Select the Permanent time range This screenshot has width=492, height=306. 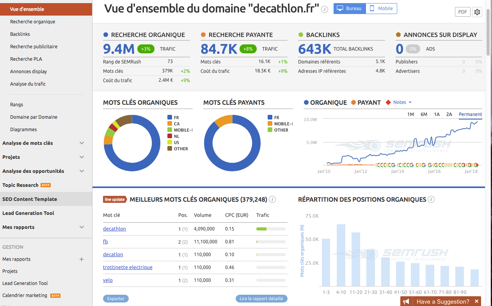coord(470,114)
